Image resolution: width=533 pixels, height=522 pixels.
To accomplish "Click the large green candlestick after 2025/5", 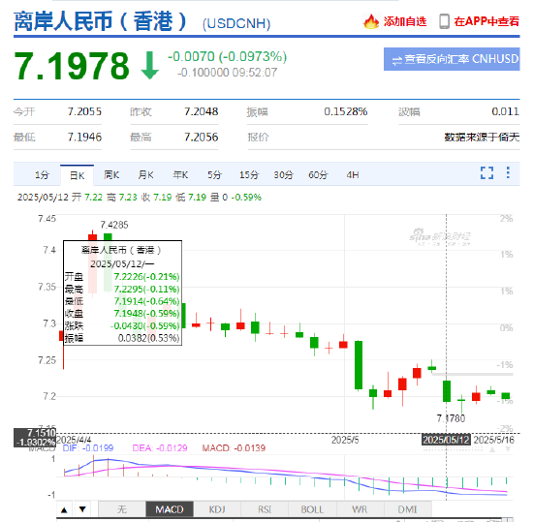I will coord(359,365).
